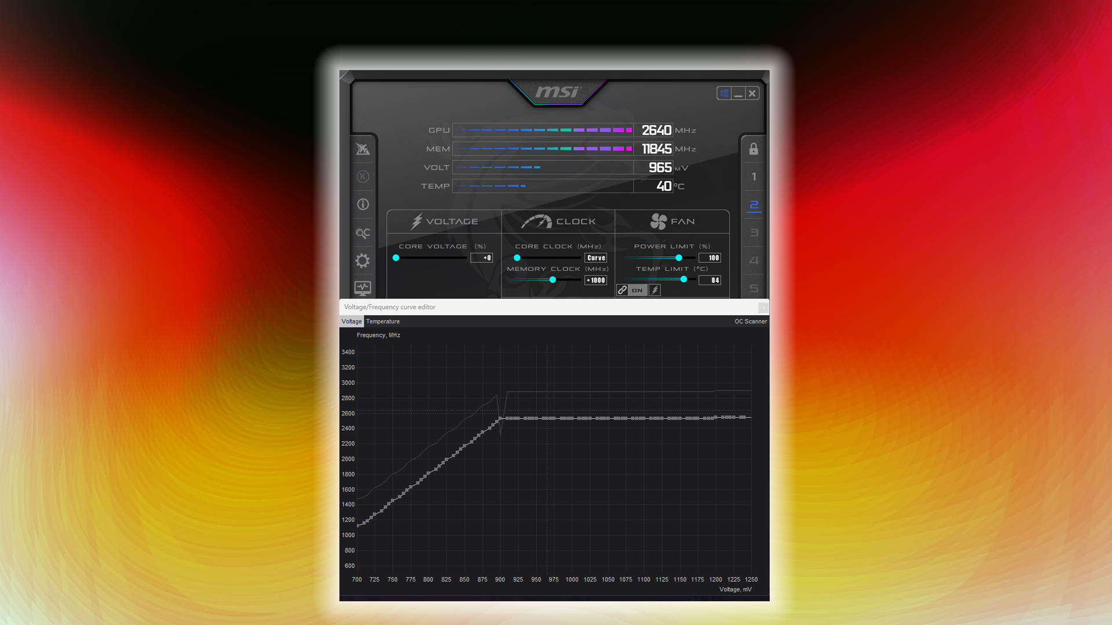The image size is (1112, 625).
Task: Select profile slot 3
Action: coord(753,233)
